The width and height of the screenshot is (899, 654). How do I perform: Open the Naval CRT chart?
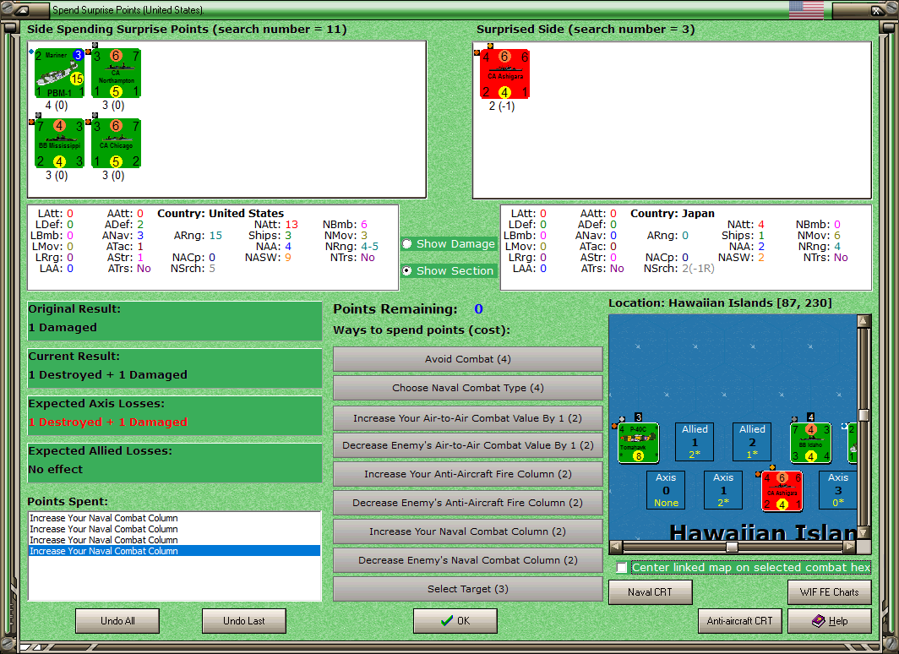(x=651, y=592)
